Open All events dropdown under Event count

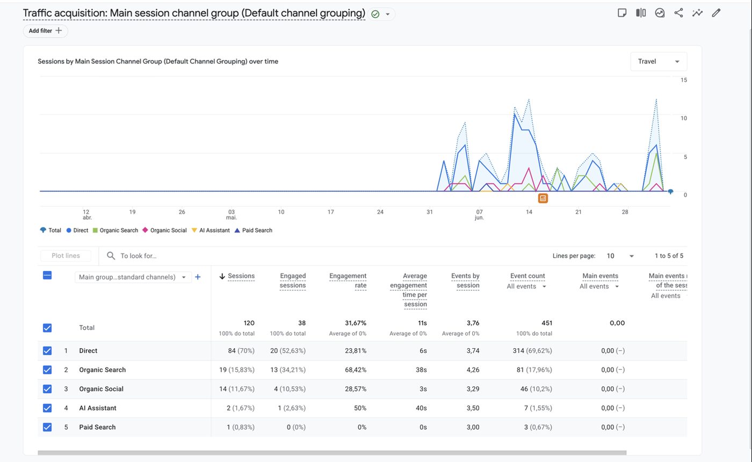(x=527, y=286)
